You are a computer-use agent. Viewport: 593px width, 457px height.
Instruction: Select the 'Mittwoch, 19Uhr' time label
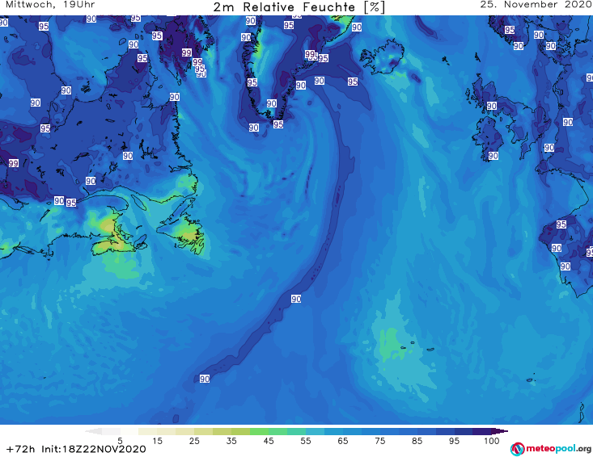click(x=50, y=5)
